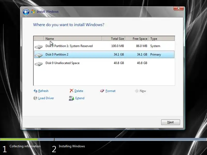Screen dimensions: 207x155
Task: Click 34.1 GB in Free Space column
Action: pos(142,55)
